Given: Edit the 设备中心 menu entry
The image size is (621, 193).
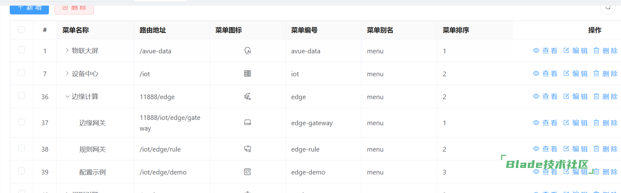Looking at the screenshot, I should [575, 74].
